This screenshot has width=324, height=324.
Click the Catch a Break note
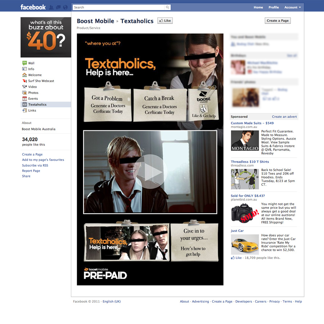point(159,105)
